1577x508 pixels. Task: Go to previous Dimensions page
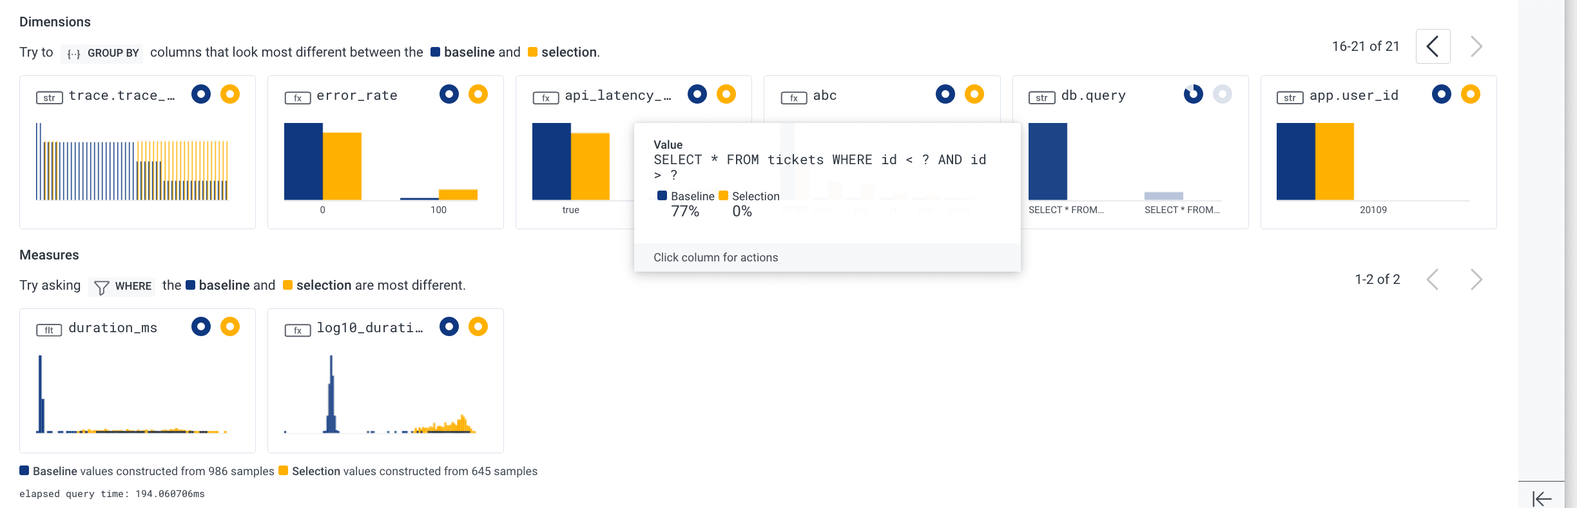click(1433, 46)
